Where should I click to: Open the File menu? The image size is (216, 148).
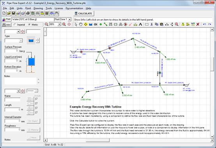(x=5, y=9)
